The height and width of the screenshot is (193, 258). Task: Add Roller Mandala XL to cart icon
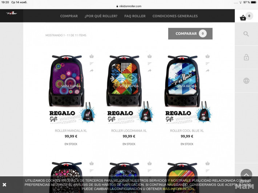[92, 56]
